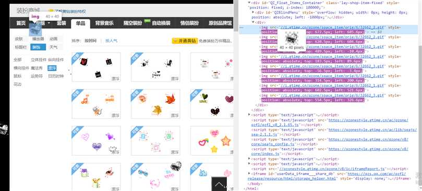Image resolution: width=422 pixels, height=191 pixels.
Task: Open the black hearts happy item card
Action: (155, 67)
